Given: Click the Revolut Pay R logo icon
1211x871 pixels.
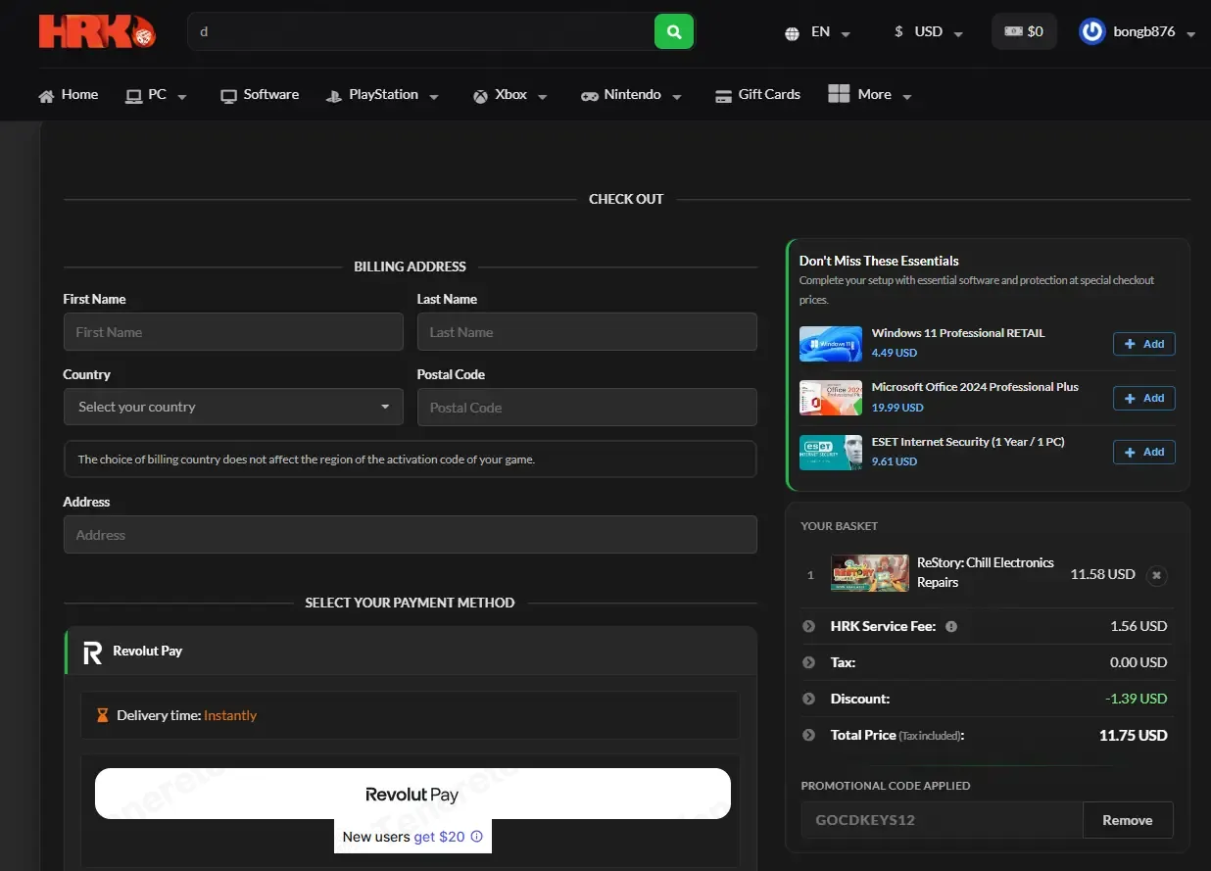Looking at the screenshot, I should (92, 653).
